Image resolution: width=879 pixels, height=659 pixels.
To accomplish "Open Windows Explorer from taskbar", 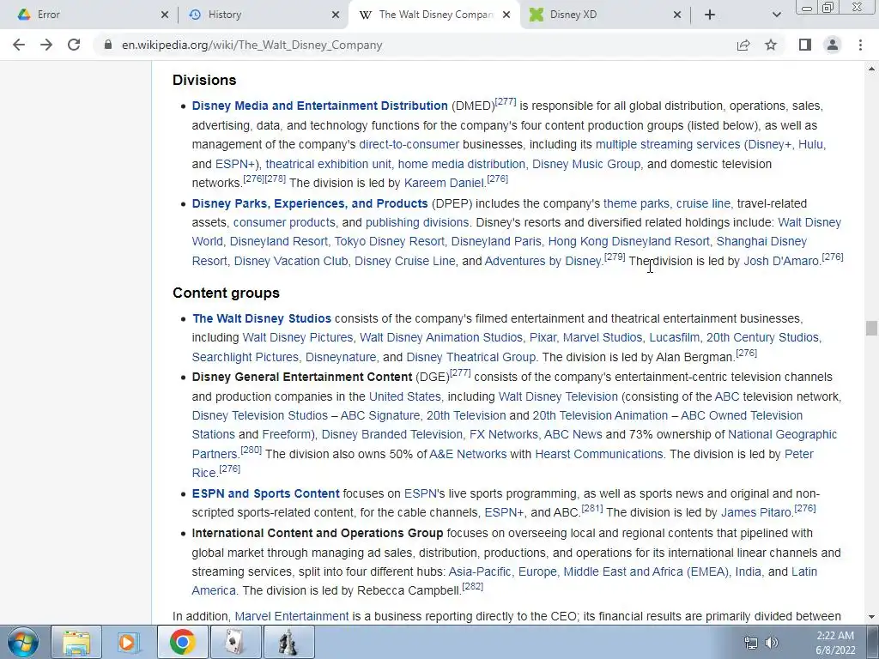I will tap(76, 642).
